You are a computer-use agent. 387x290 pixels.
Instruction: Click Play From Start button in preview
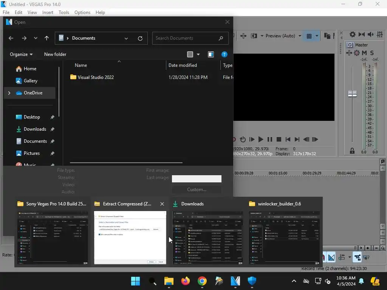tap(252, 140)
